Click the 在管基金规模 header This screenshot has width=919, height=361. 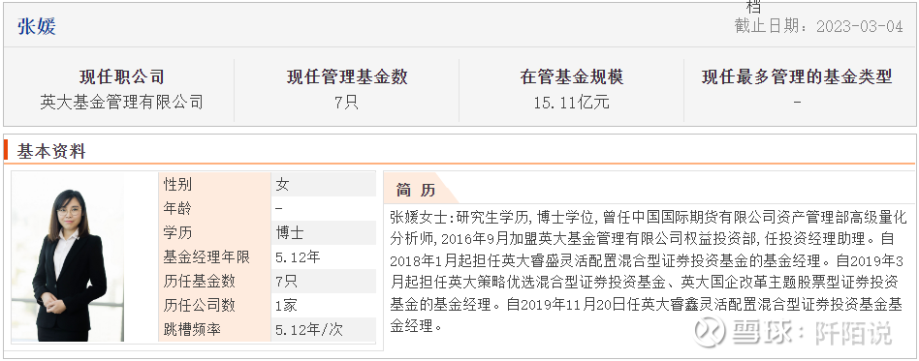pyautogui.click(x=571, y=76)
